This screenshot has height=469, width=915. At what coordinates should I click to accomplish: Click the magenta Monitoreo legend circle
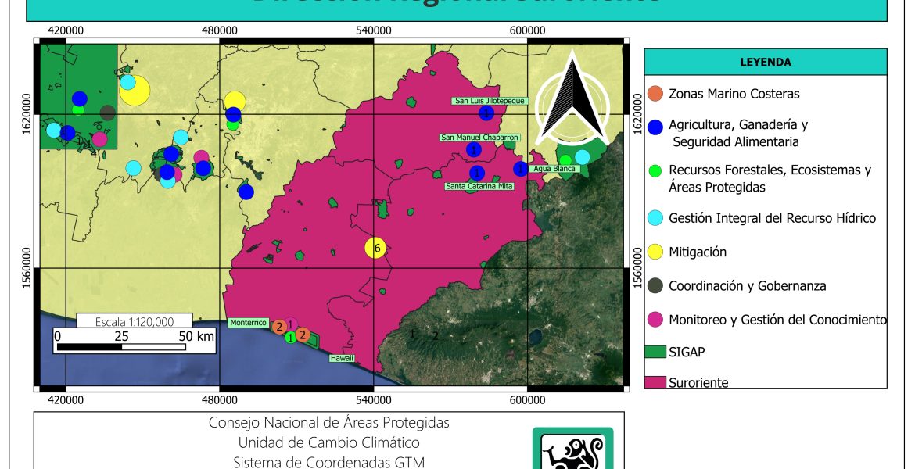pyautogui.click(x=656, y=320)
